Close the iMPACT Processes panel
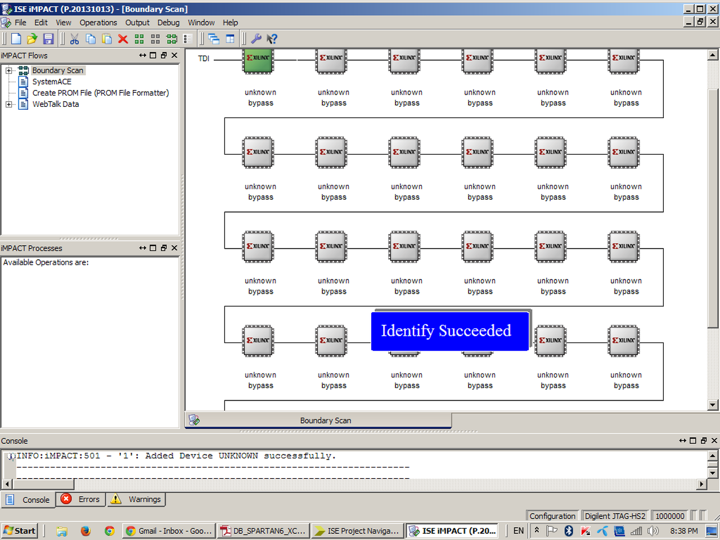 (x=174, y=247)
